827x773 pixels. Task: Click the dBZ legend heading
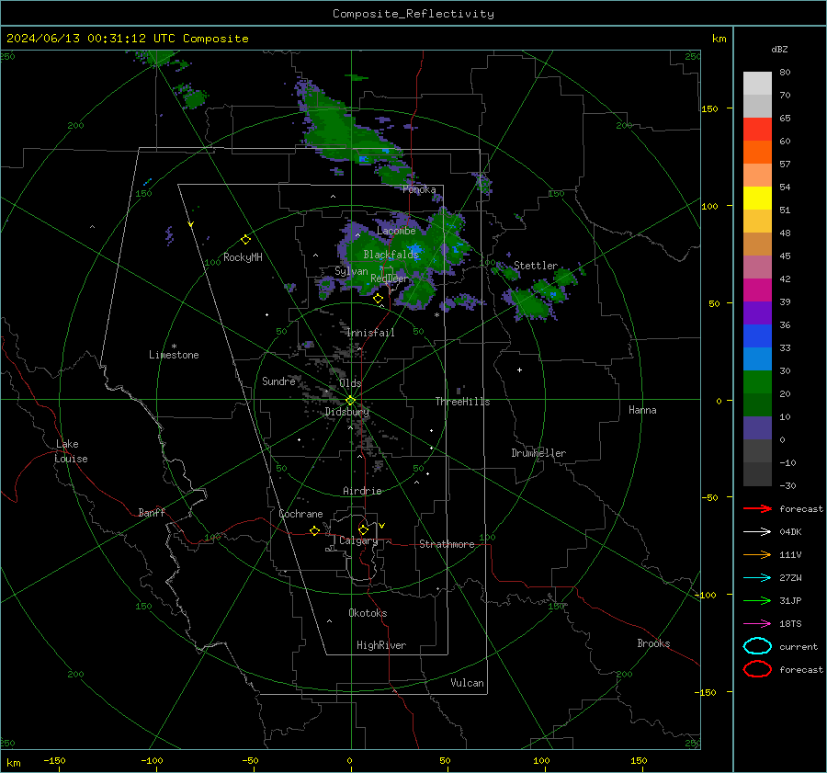pos(779,49)
